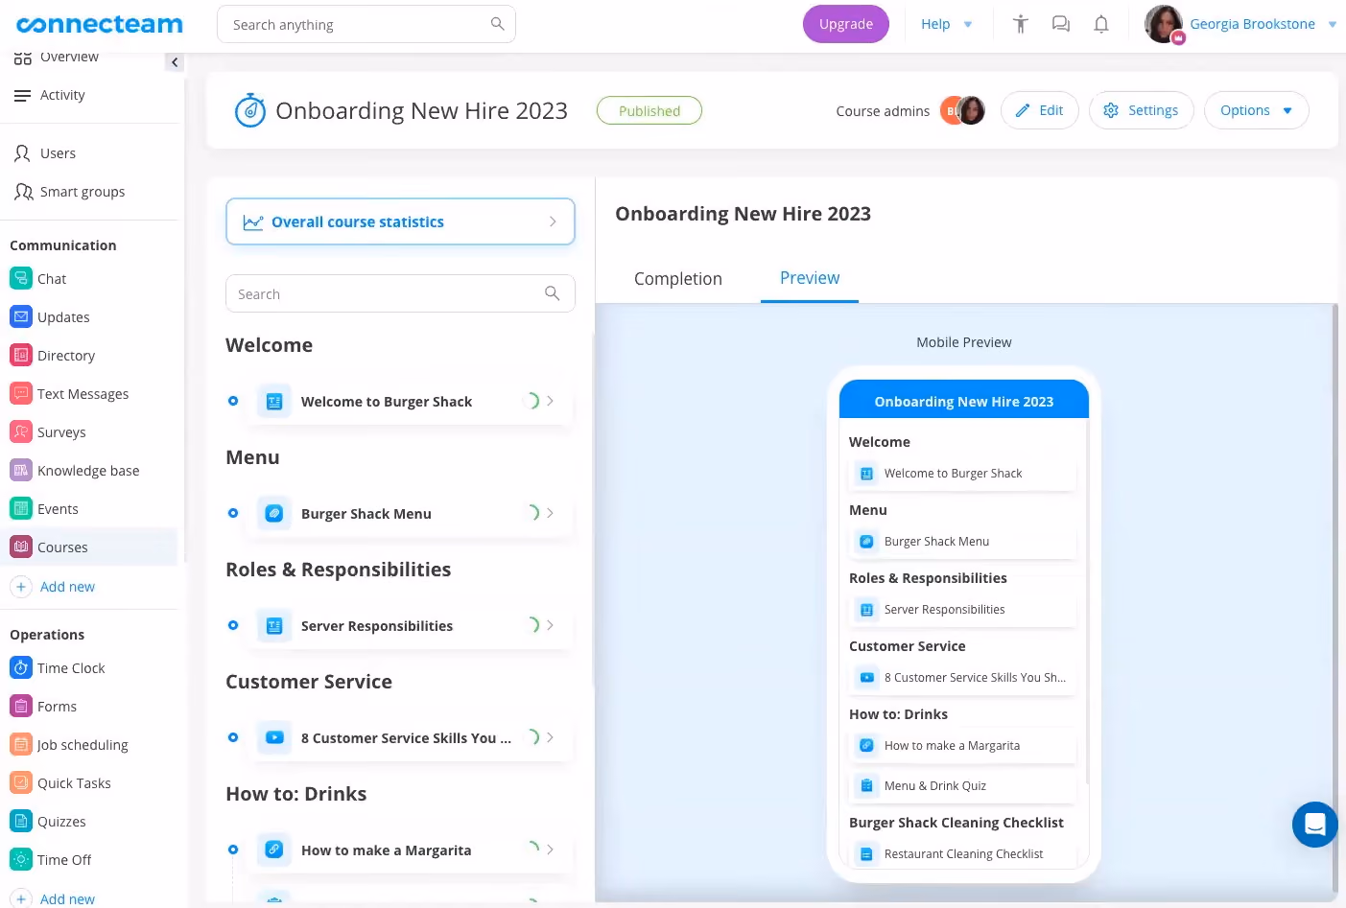Click the course sections Search field

(x=400, y=293)
